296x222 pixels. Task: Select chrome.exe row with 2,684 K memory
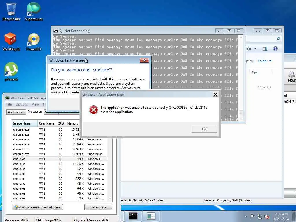click(x=59, y=144)
